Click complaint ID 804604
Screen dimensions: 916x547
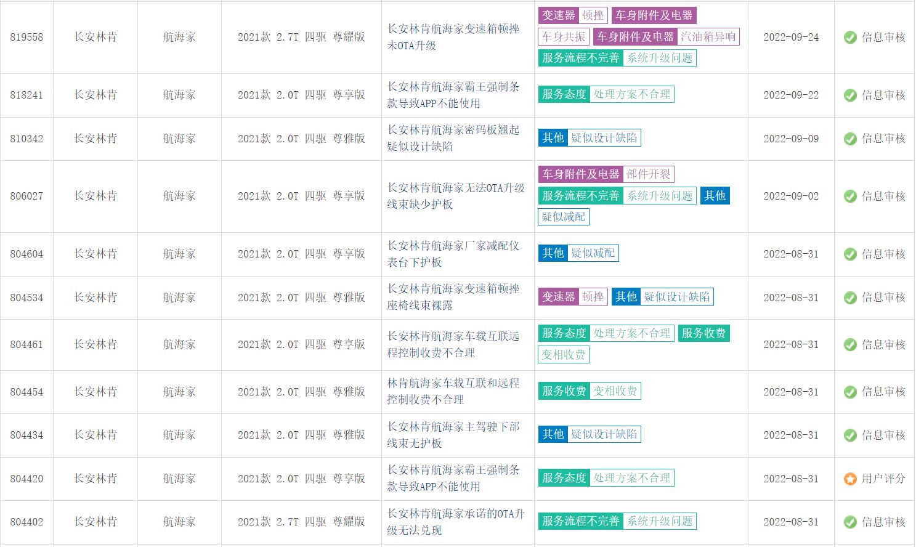[x=26, y=254]
